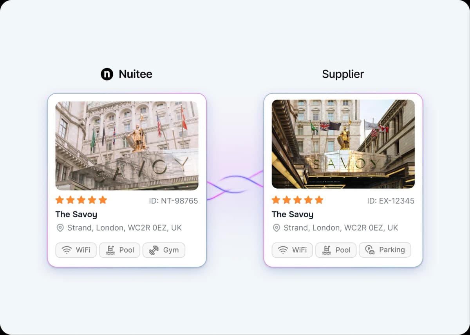Select the Gym amenity tag
470x335 pixels.
point(164,250)
